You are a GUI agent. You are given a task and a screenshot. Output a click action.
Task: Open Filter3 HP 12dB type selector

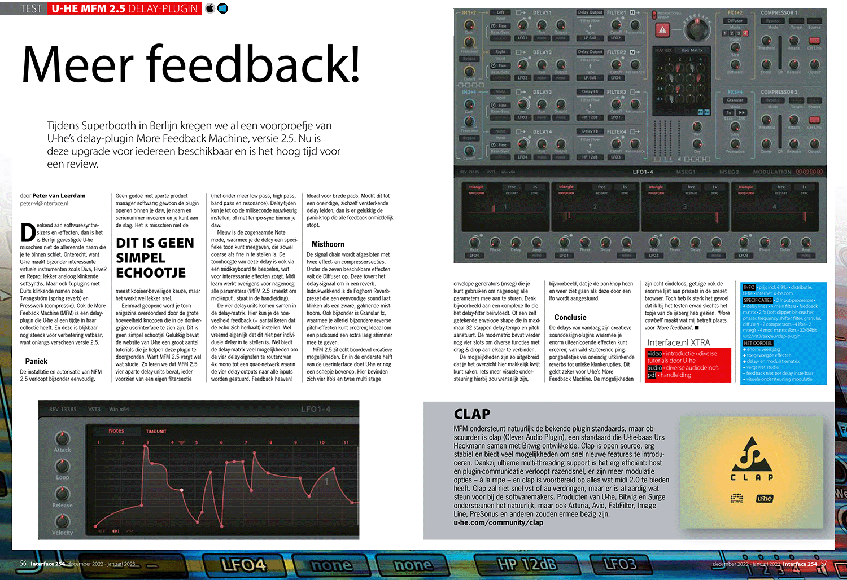click(x=590, y=117)
